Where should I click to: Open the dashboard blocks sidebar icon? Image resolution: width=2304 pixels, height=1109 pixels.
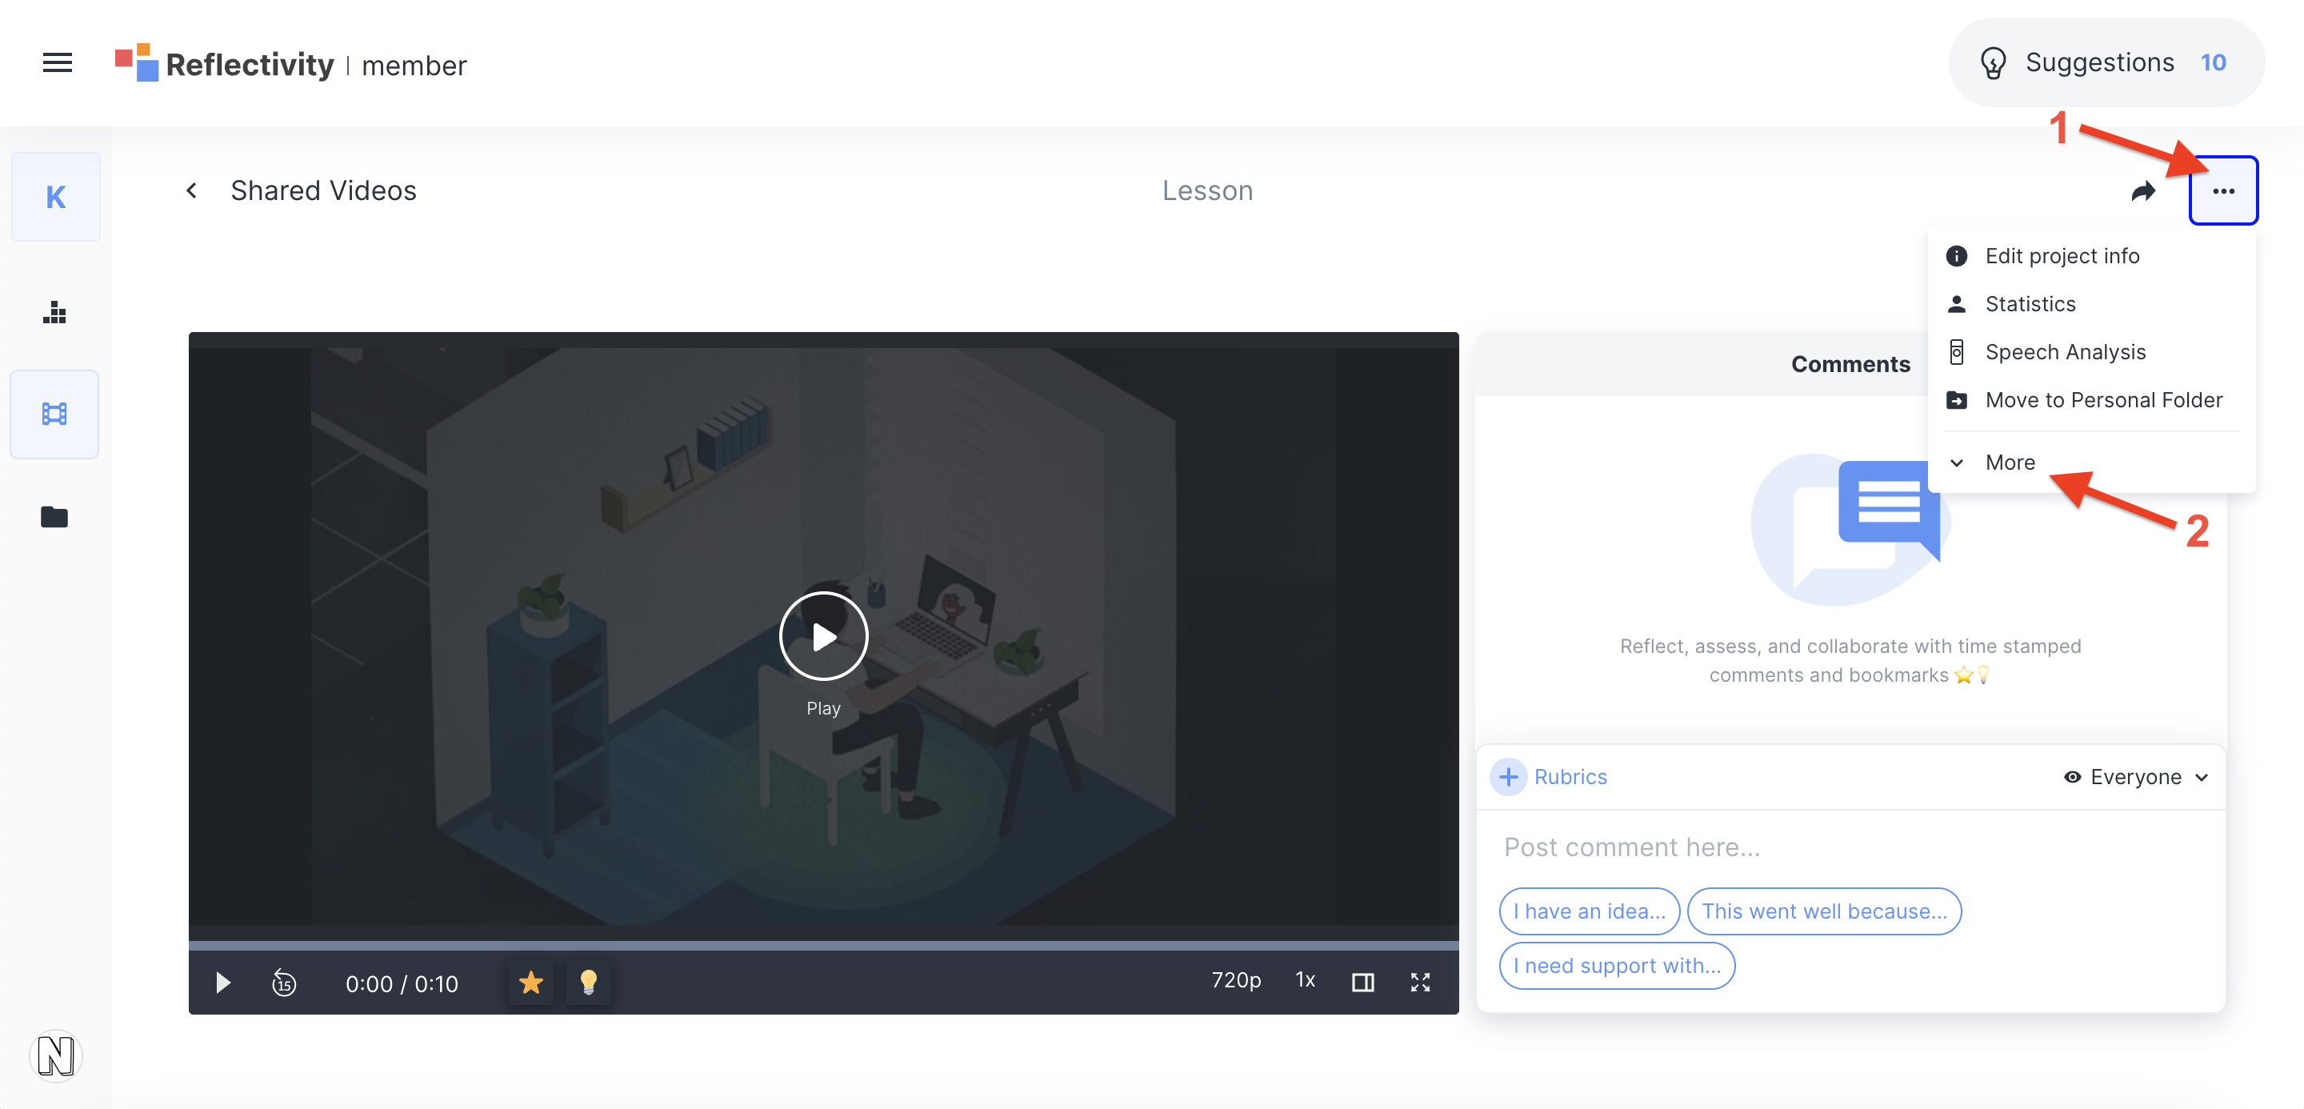click(54, 313)
